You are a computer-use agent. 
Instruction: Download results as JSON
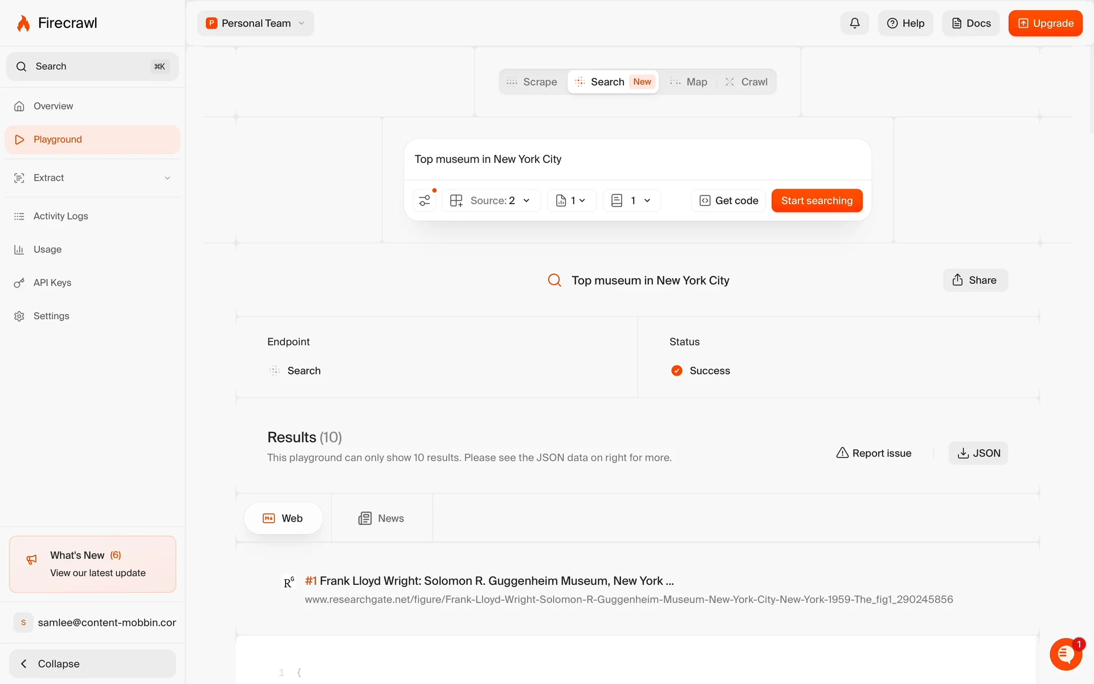pyautogui.click(x=978, y=453)
